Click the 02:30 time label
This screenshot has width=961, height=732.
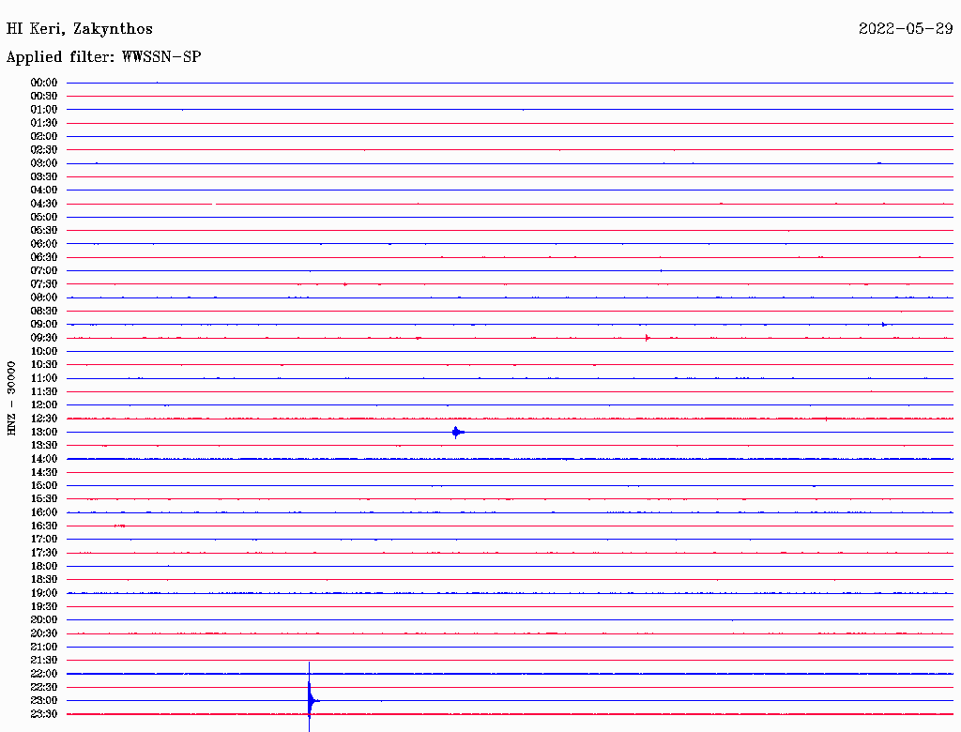click(44, 150)
